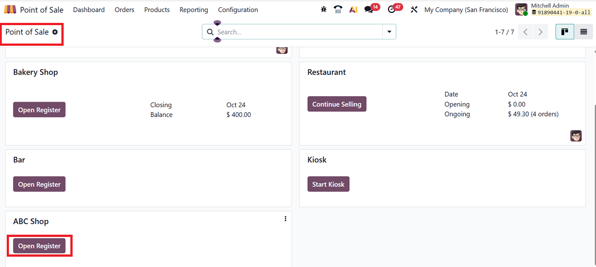Viewport: 596px width, 267px height.
Task: Open the AI assistant icon
Action: pyautogui.click(x=353, y=9)
